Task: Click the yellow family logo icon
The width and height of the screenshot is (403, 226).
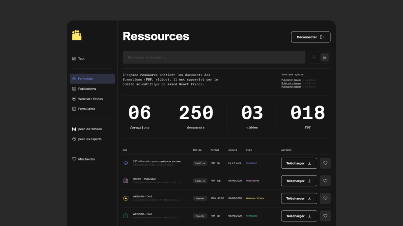Action: [x=77, y=35]
